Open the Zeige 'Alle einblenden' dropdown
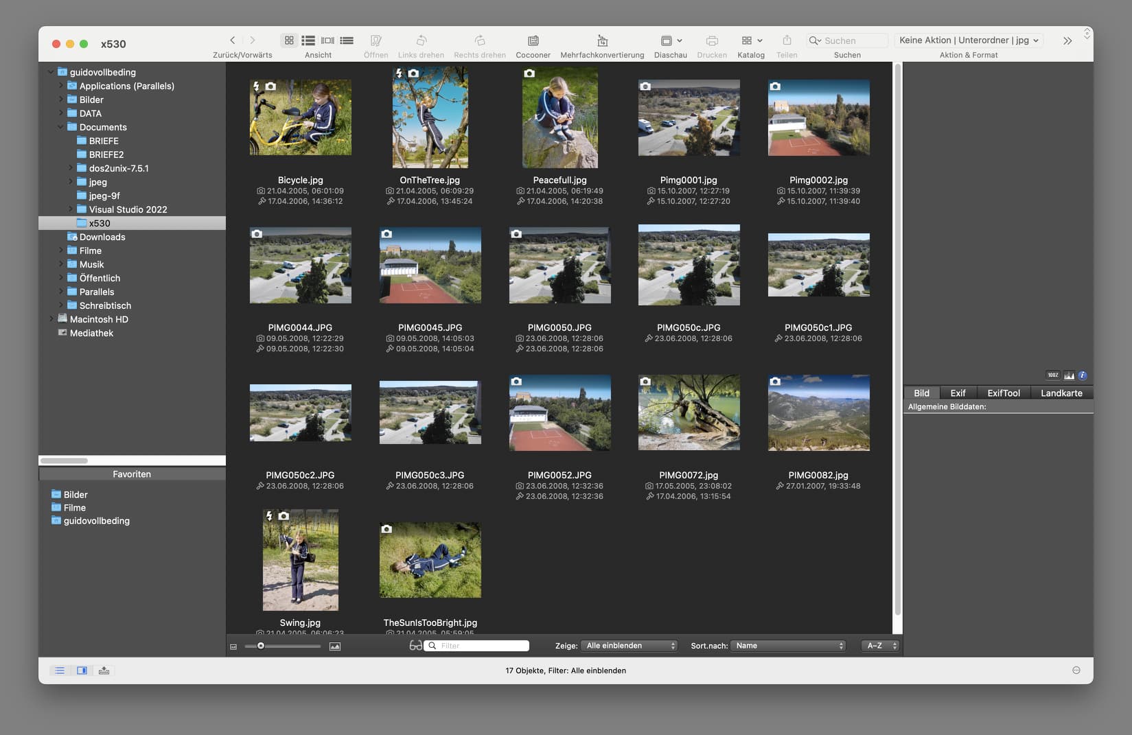1132x735 pixels. (x=629, y=646)
